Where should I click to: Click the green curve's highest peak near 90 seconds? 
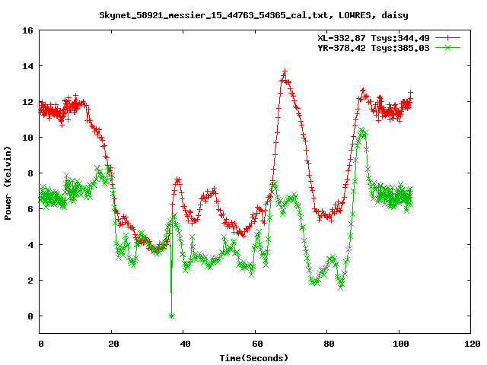pos(362,130)
